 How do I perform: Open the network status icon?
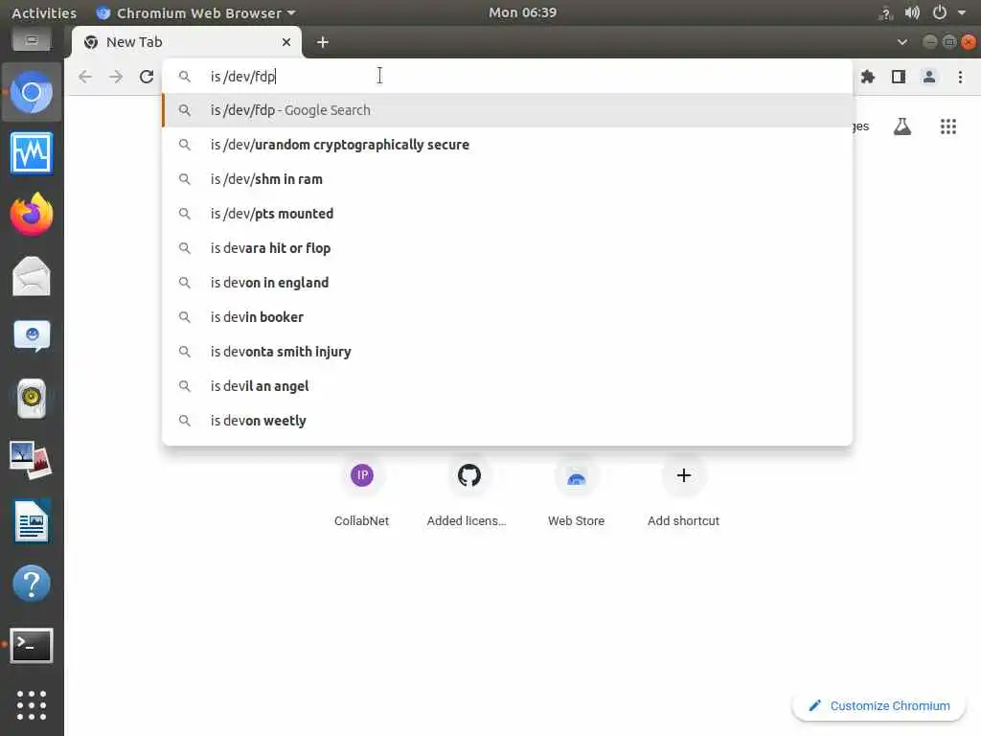click(x=885, y=12)
